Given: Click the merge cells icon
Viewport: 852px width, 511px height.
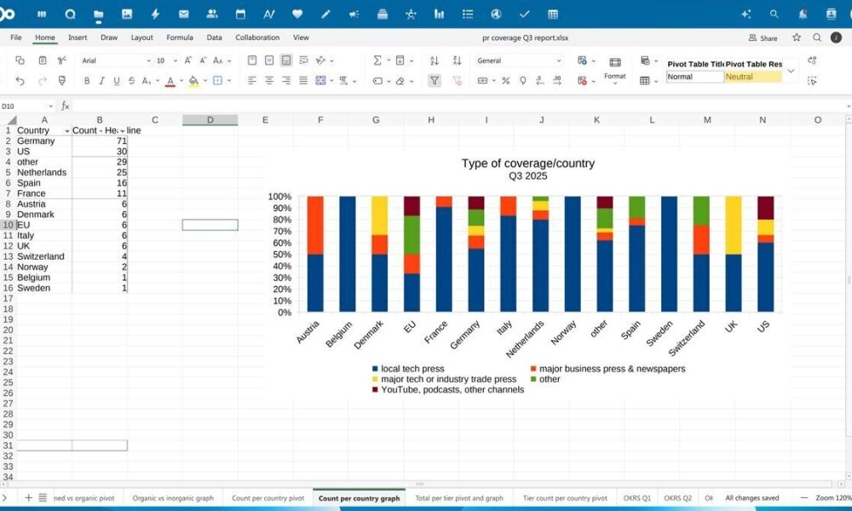Looking at the screenshot, I should pyautogui.click(x=321, y=81).
